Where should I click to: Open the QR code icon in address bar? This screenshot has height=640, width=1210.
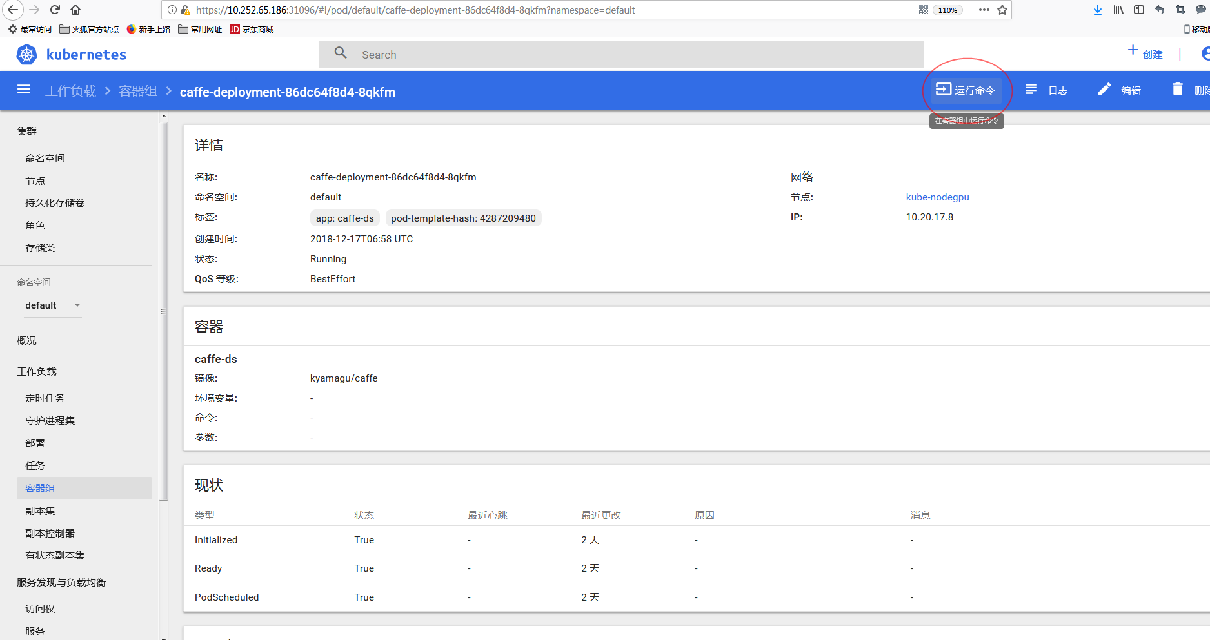pyautogui.click(x=924, y=10)
